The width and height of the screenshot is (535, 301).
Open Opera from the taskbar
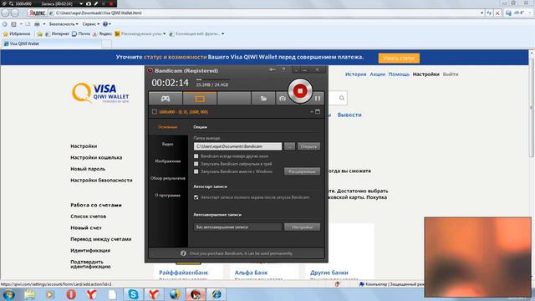(x=71, y=294)
